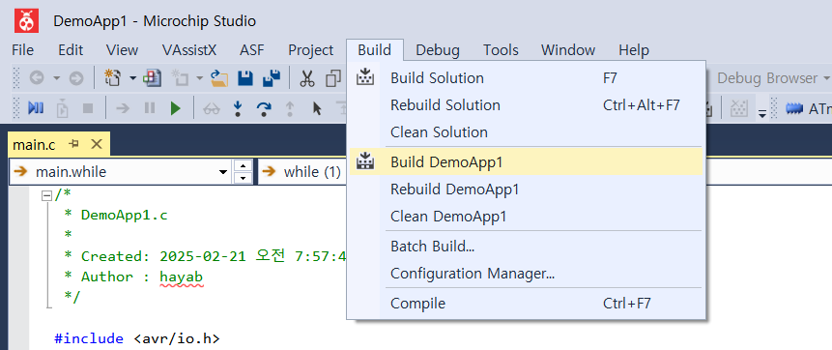The height and width of the screenshot is (350, 832).
Task: Click the grayed Add New Item icon
Action: click(x=181, y=78)
